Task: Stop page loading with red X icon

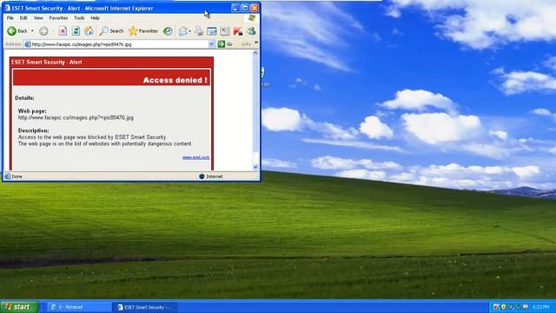Action: [x=63, y=31]
